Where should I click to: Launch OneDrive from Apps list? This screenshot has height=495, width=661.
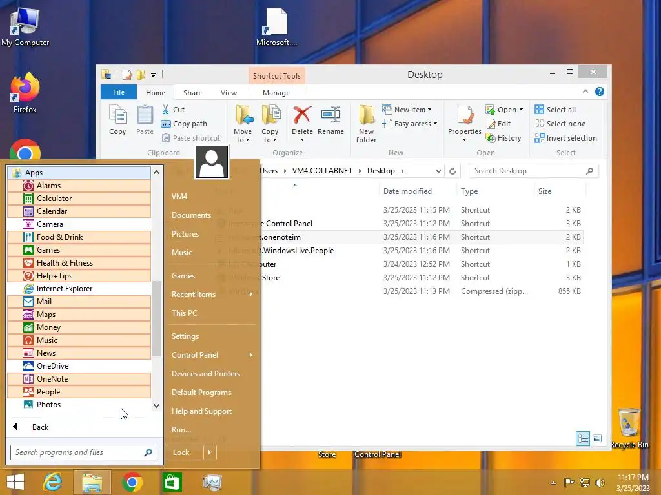click(x=79, y=366)
